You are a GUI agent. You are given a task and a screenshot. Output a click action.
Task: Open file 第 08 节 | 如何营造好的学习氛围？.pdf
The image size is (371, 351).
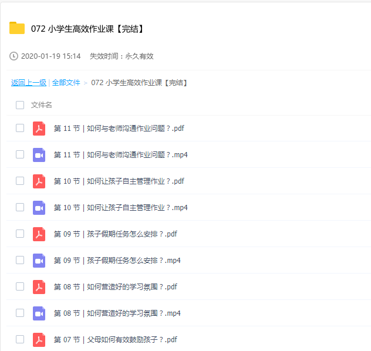pos(116,287)
